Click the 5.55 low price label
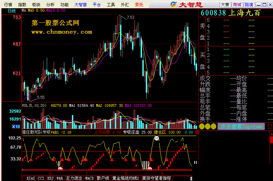 (x=41, y=97)
